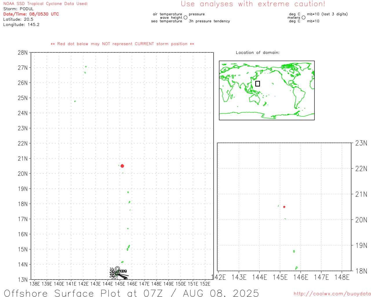This screenshot has height=297, width=371.
Task: Click the 28N latitude axis label
Action: click(23, 52)
